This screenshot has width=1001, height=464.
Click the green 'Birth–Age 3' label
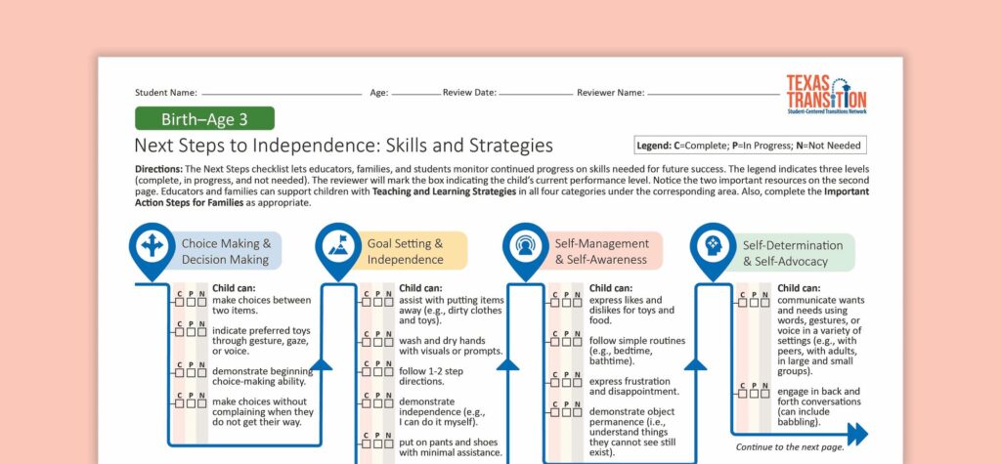tap(204, 119)
